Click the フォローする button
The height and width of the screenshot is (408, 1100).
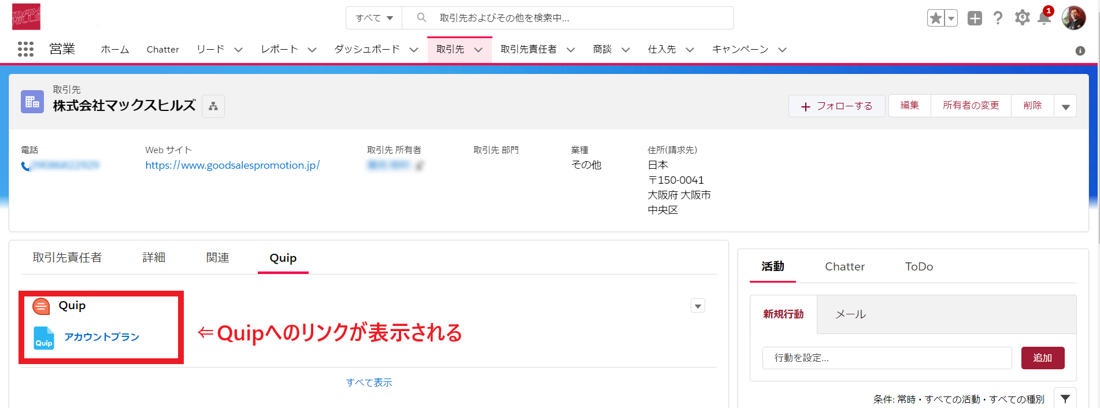[836, 106]
